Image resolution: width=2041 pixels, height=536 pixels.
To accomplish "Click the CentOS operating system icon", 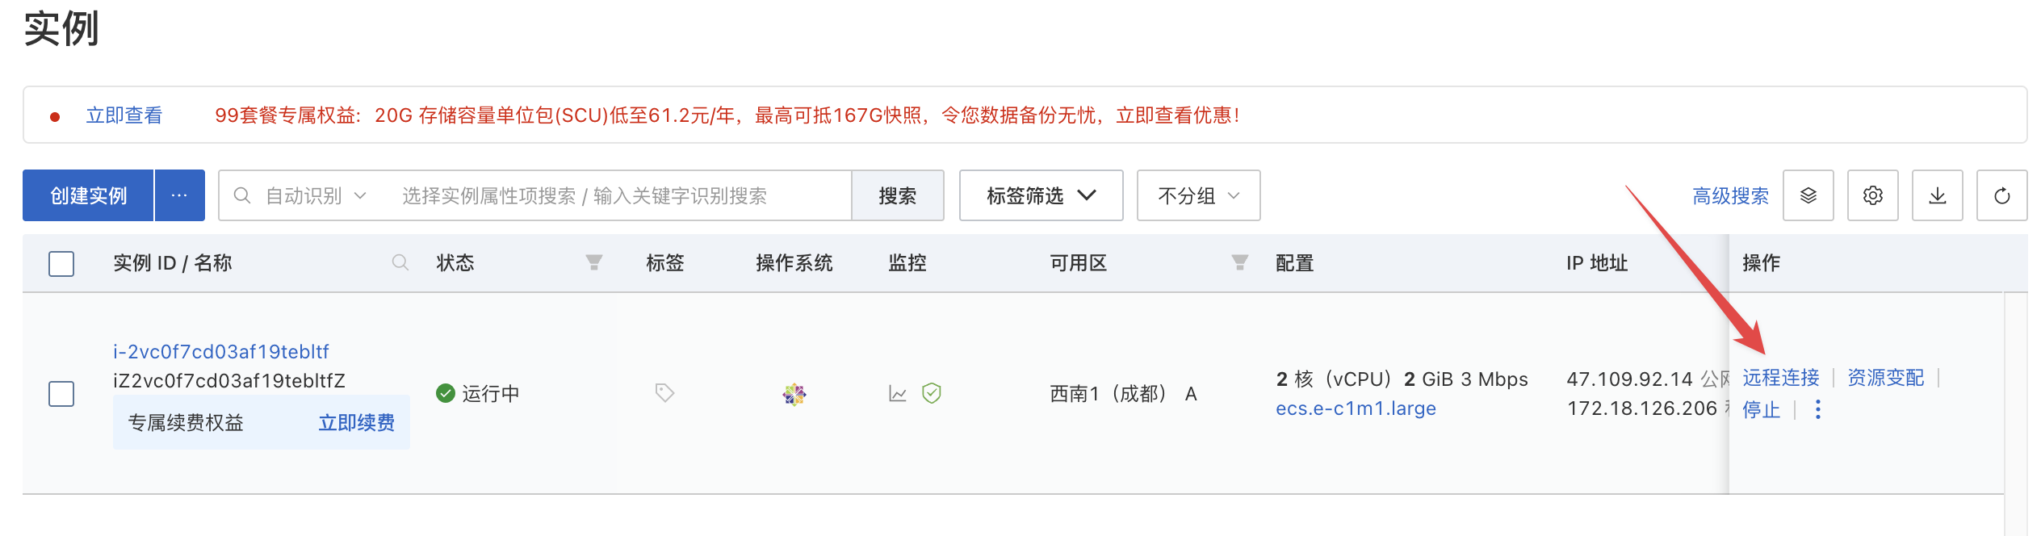I will 794,393.
